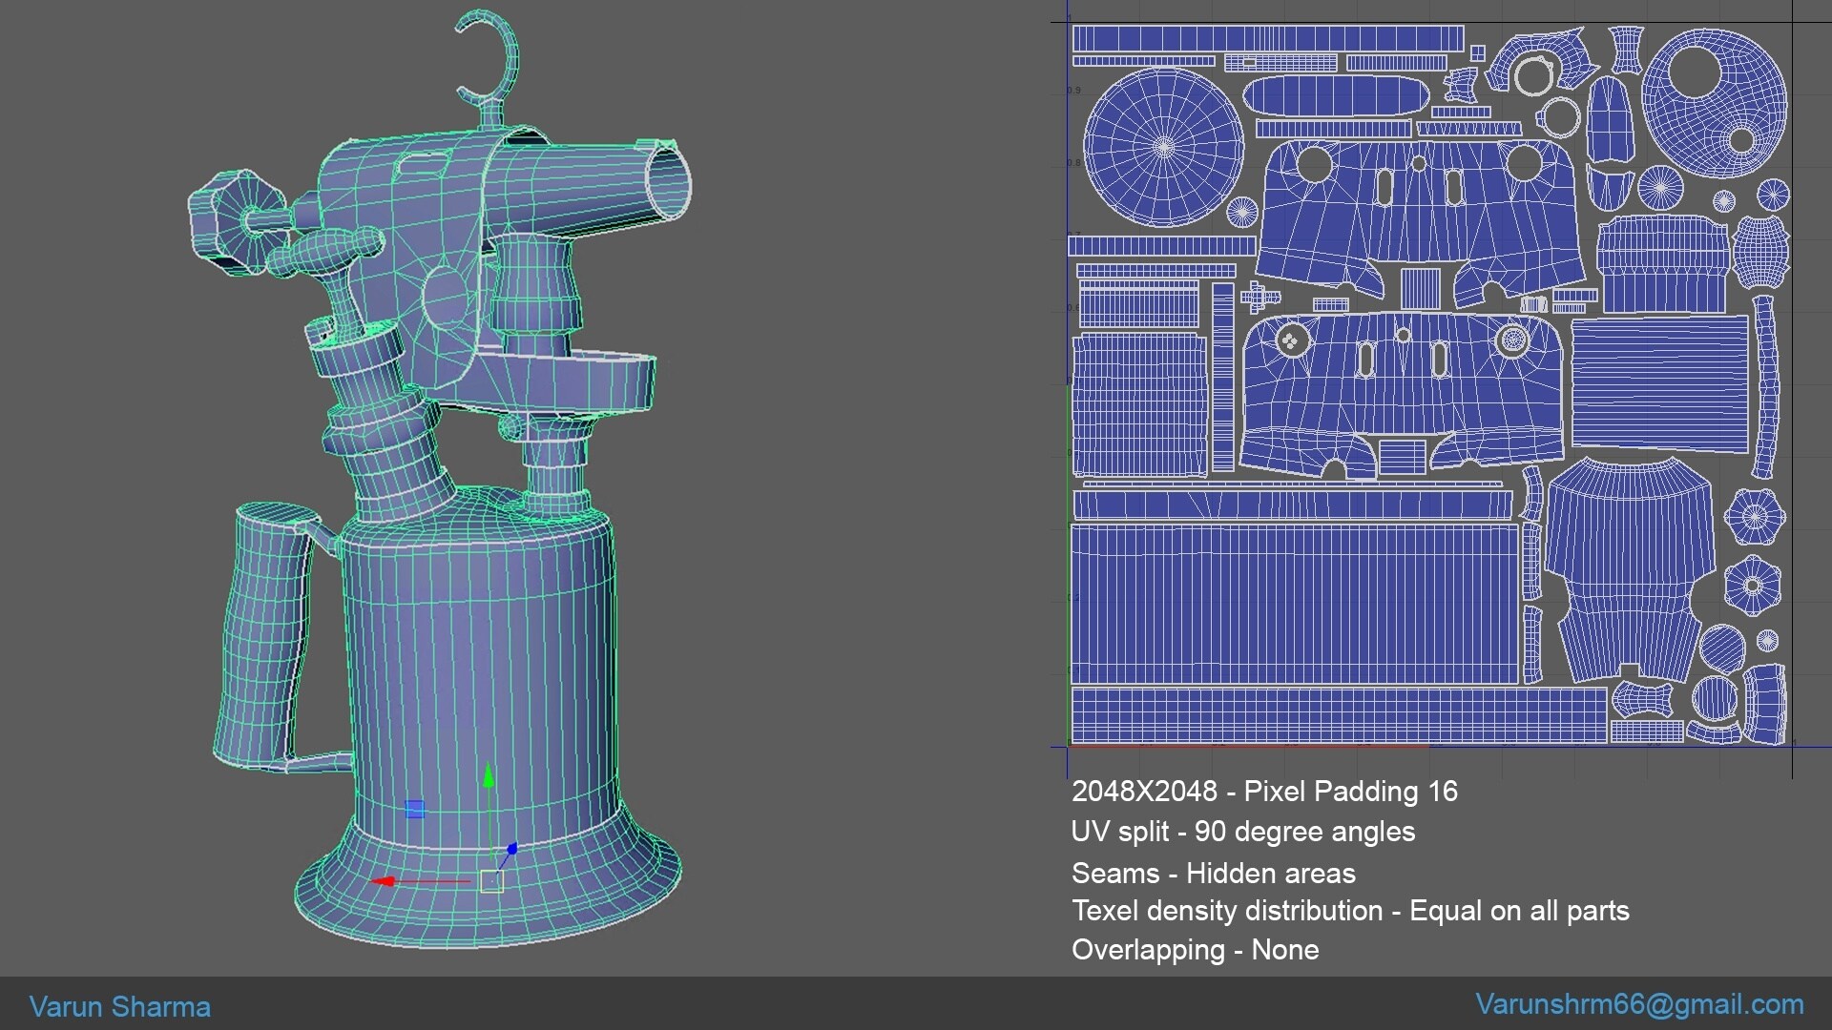Click the text 2048X2048 - Pixel Padding 16
The image size is (1832, 1030).
pos(1264,792)
